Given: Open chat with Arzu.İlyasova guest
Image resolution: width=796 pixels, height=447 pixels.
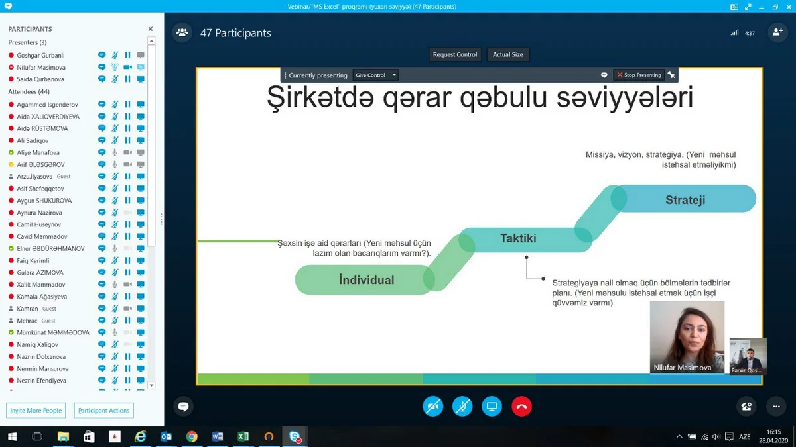Looking at the screenshot, I should click(x=101, y=177).
